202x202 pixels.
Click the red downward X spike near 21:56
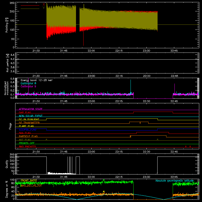click(x=83, y=38)
